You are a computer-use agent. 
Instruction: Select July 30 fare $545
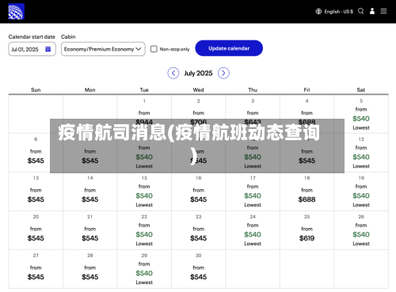[198, 269]
